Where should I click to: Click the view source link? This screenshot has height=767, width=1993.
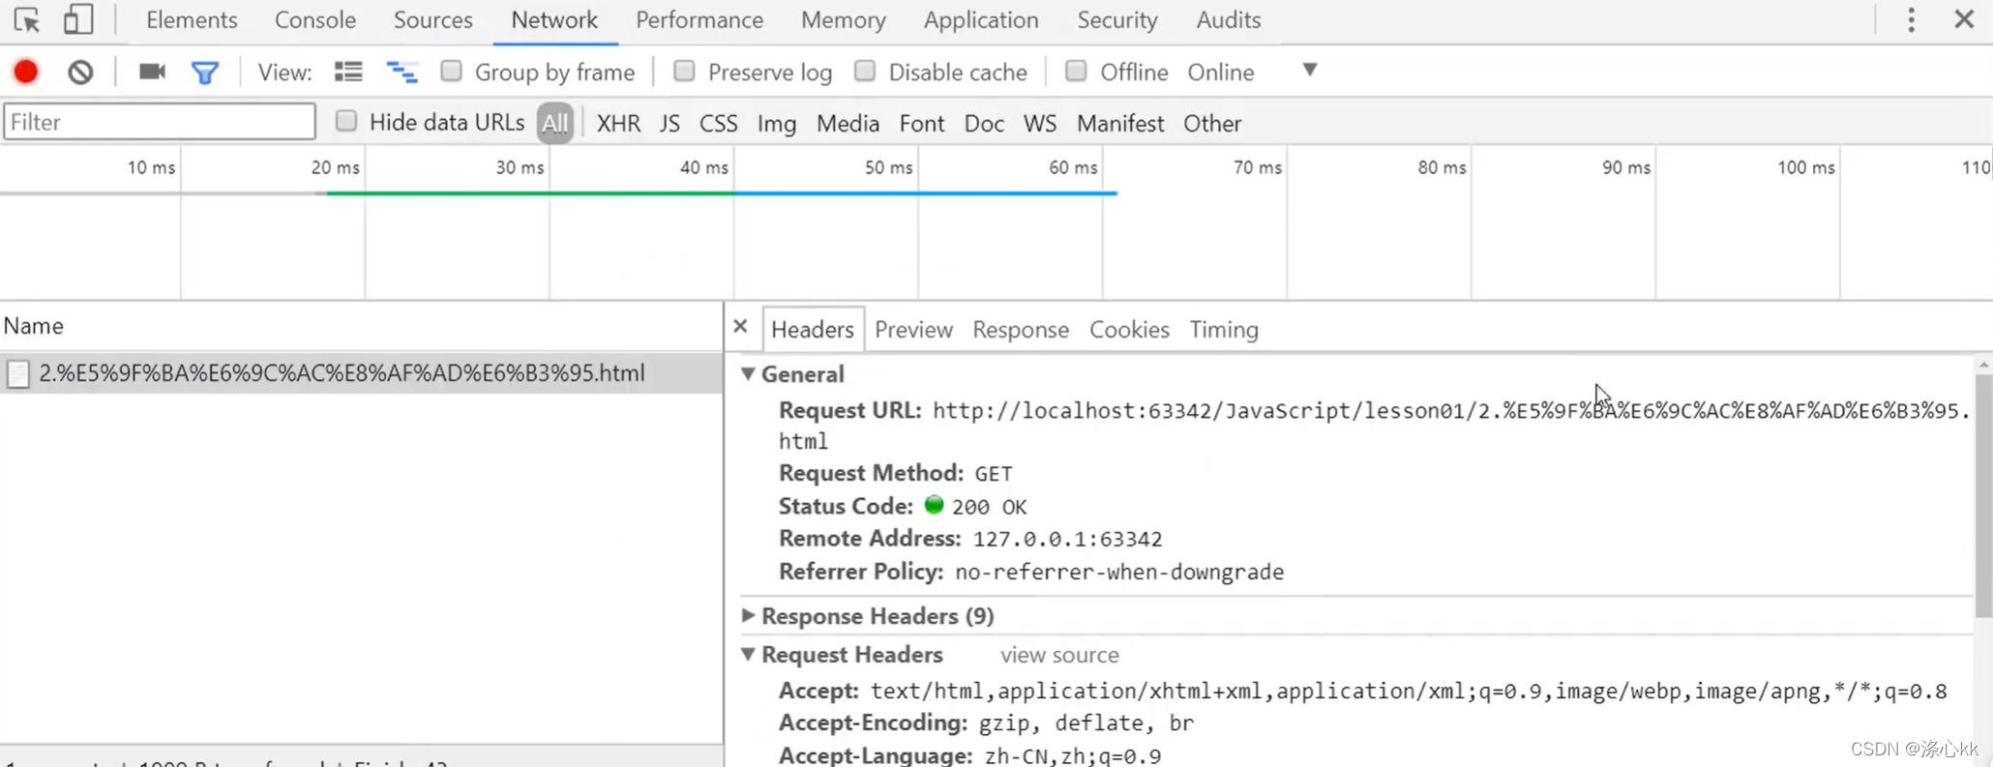[x=1059, y=655]
